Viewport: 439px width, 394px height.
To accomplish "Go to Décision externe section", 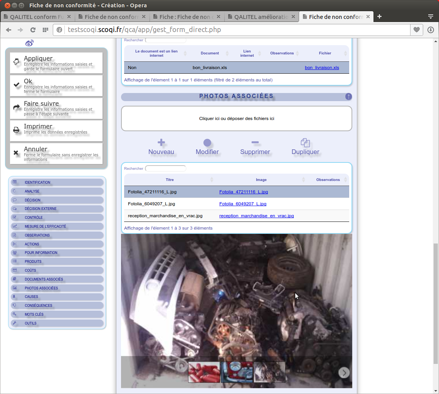I will (57, 209).
